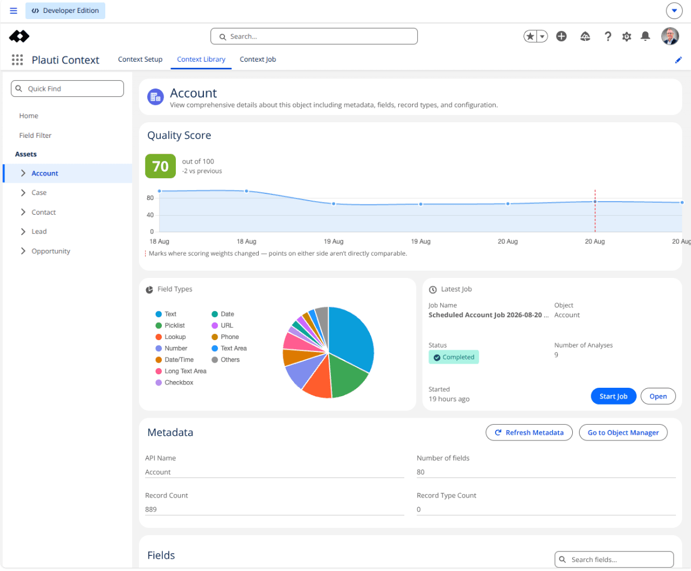
Task: Click the Completed status badge
Action: [454, 358]
